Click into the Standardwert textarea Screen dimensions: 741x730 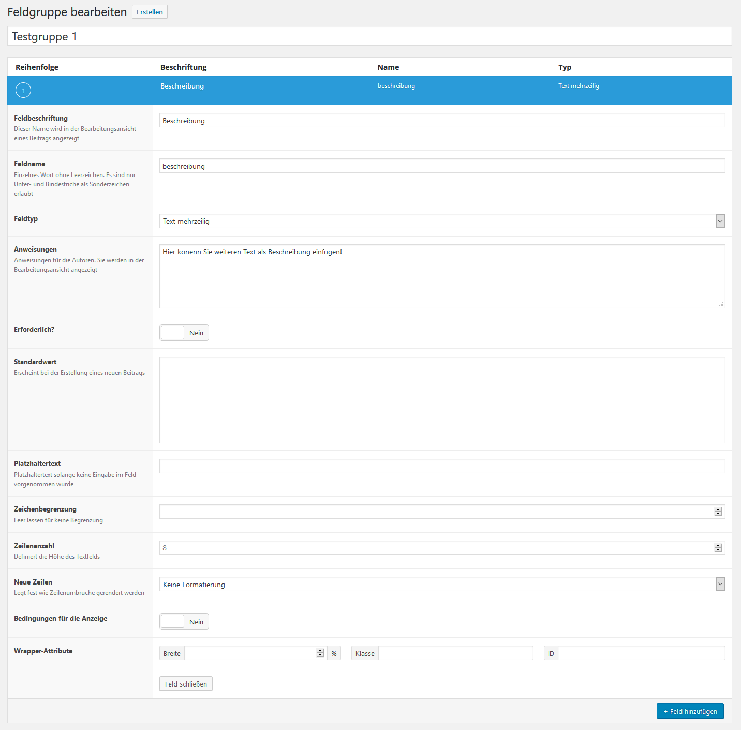coord(442,400)
